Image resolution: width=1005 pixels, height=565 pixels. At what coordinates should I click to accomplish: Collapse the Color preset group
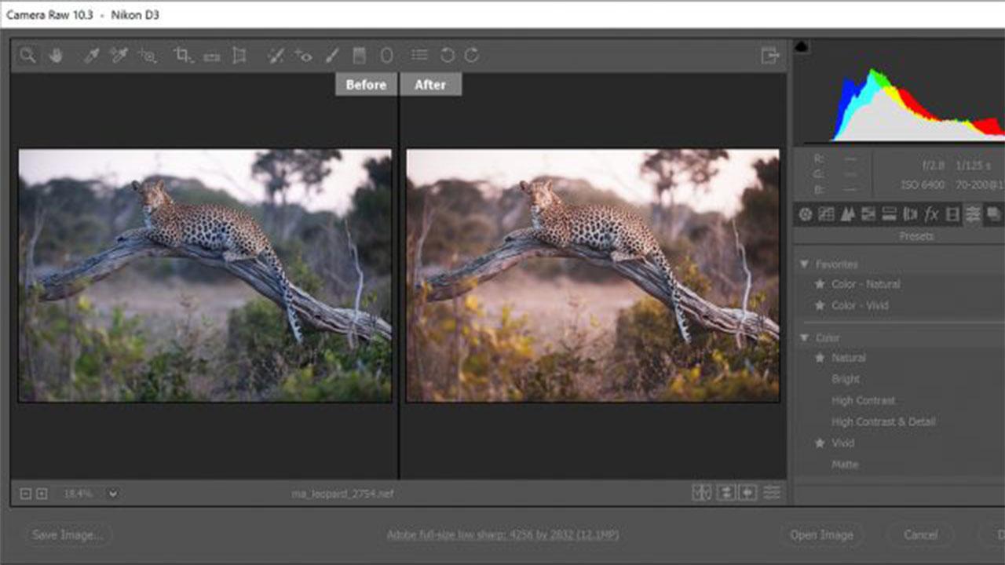point(804,337)
